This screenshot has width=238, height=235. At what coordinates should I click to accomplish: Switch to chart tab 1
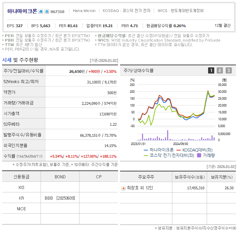click(x=211, y=70)
